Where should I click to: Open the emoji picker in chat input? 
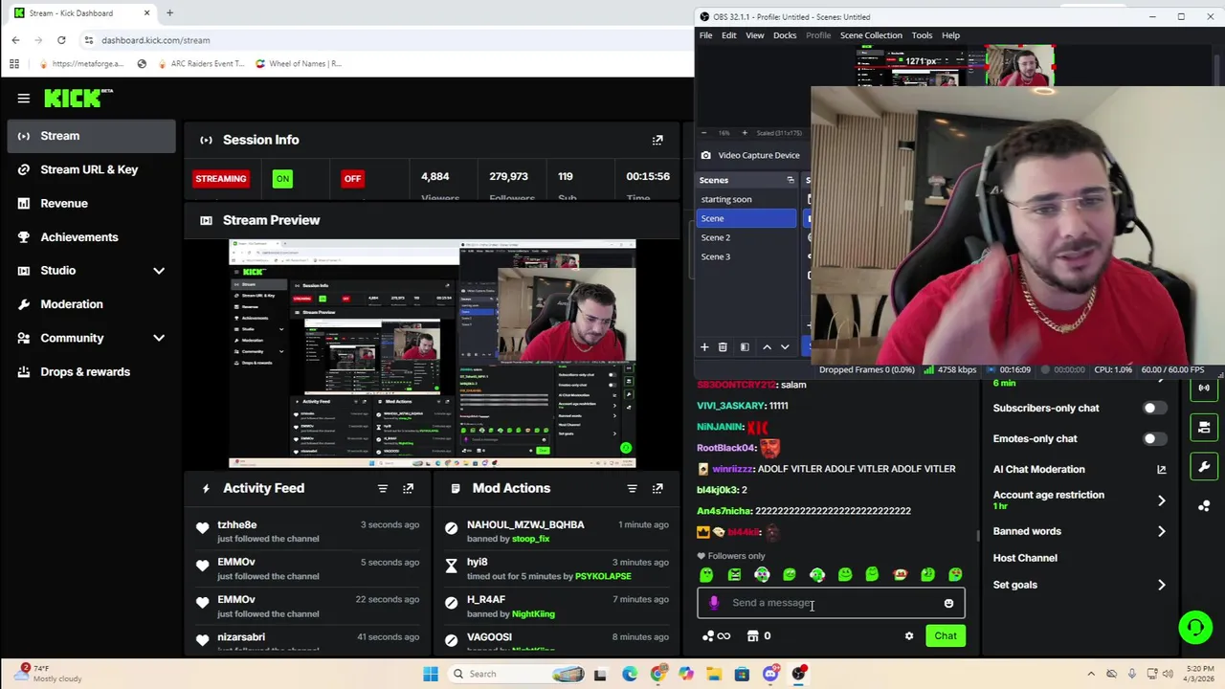pyautogui.click(x=948, y=603)
